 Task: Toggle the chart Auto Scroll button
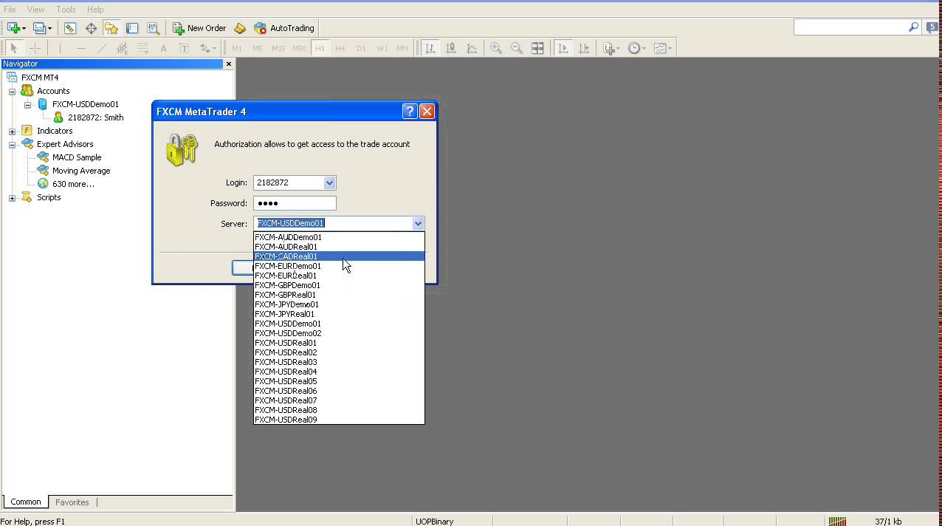pos(563,48)
